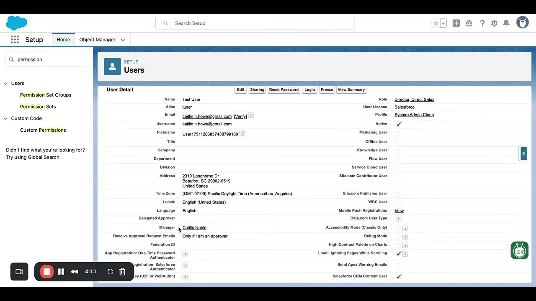536x301 pixels.
Task: Focus the Search Setup field
Action: coord(255,23)
